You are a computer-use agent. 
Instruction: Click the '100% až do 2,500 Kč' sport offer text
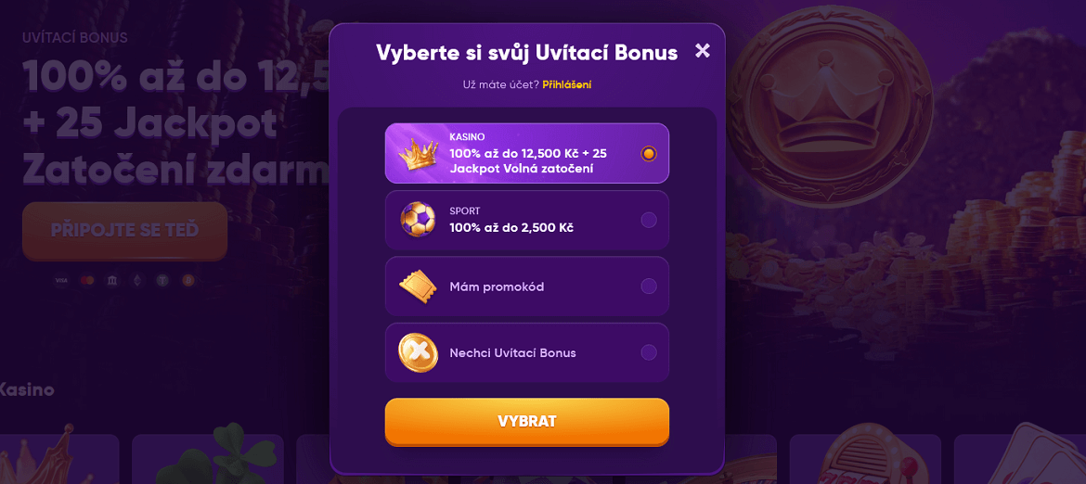pos(511,227)
